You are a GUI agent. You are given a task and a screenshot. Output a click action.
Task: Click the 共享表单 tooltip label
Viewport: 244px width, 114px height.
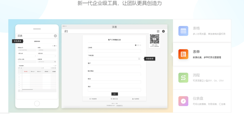150,59
